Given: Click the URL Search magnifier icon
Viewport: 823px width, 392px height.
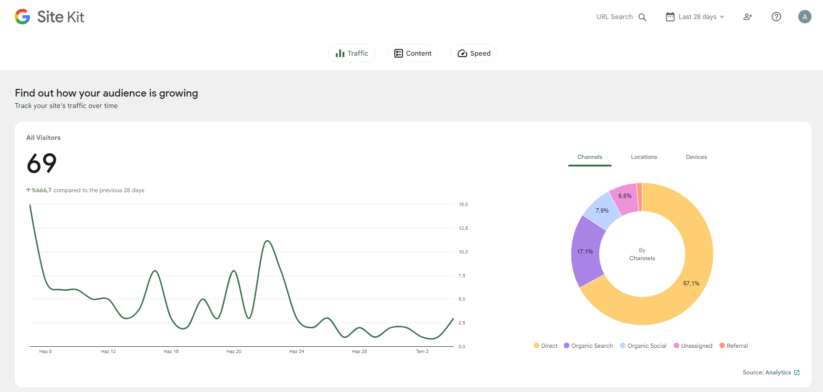Looking at the screenshot, I should coord(642,17).
